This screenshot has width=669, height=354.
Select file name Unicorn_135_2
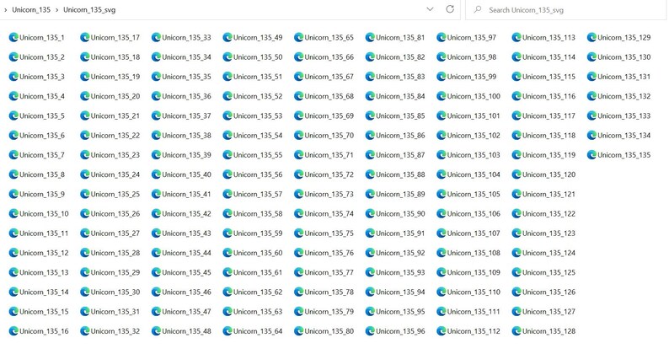point(42,57)
